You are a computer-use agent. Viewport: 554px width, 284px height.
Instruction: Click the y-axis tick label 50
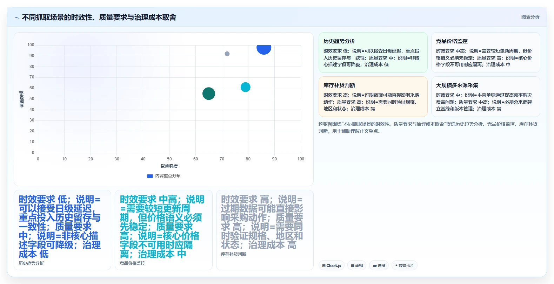32,99
